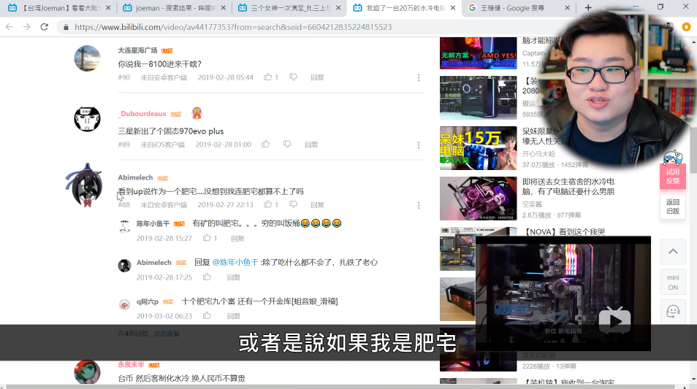The height and width of the screenshot is (389, 697).
Task: Open the three-dot menu on comment #89
Action: coord(419,145)
